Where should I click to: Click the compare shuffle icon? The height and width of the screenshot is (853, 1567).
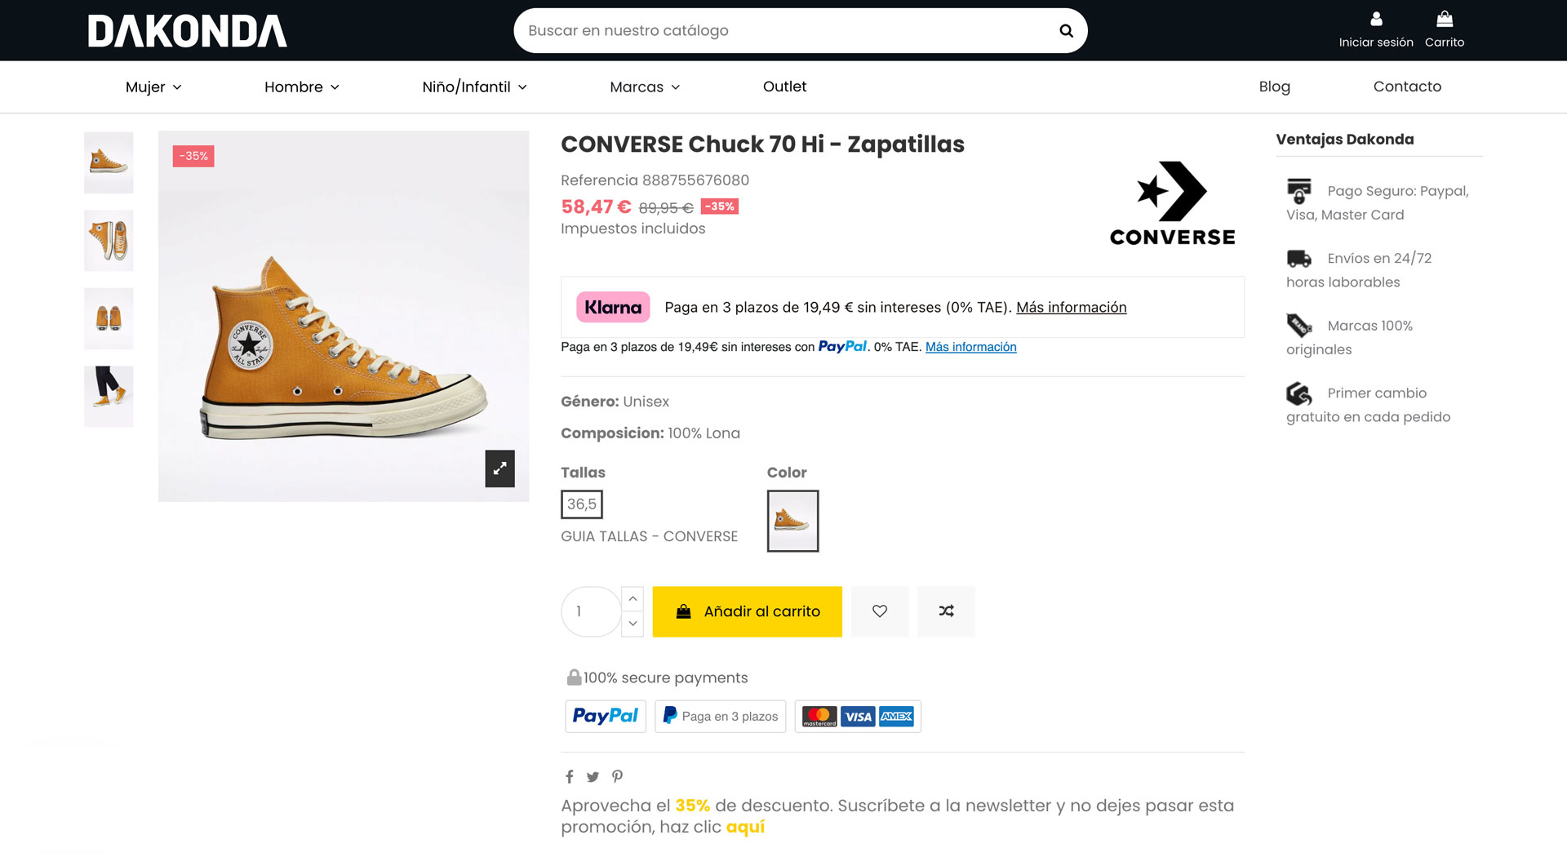(946, 611)
